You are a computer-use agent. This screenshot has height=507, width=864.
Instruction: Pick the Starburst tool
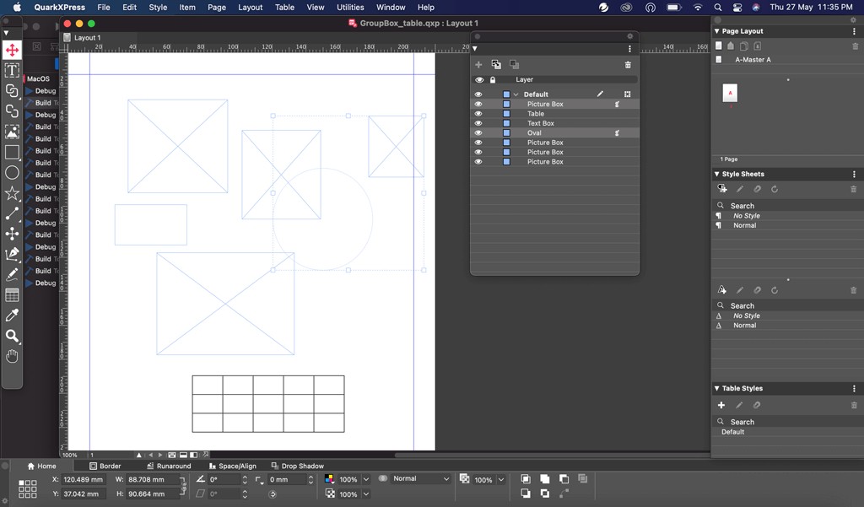[12, 193]
